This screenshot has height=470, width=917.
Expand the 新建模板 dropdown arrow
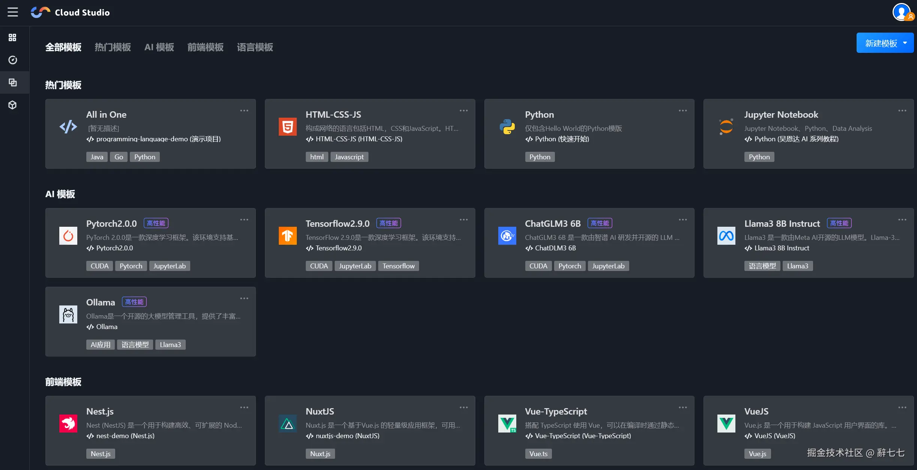click(905, 43)
